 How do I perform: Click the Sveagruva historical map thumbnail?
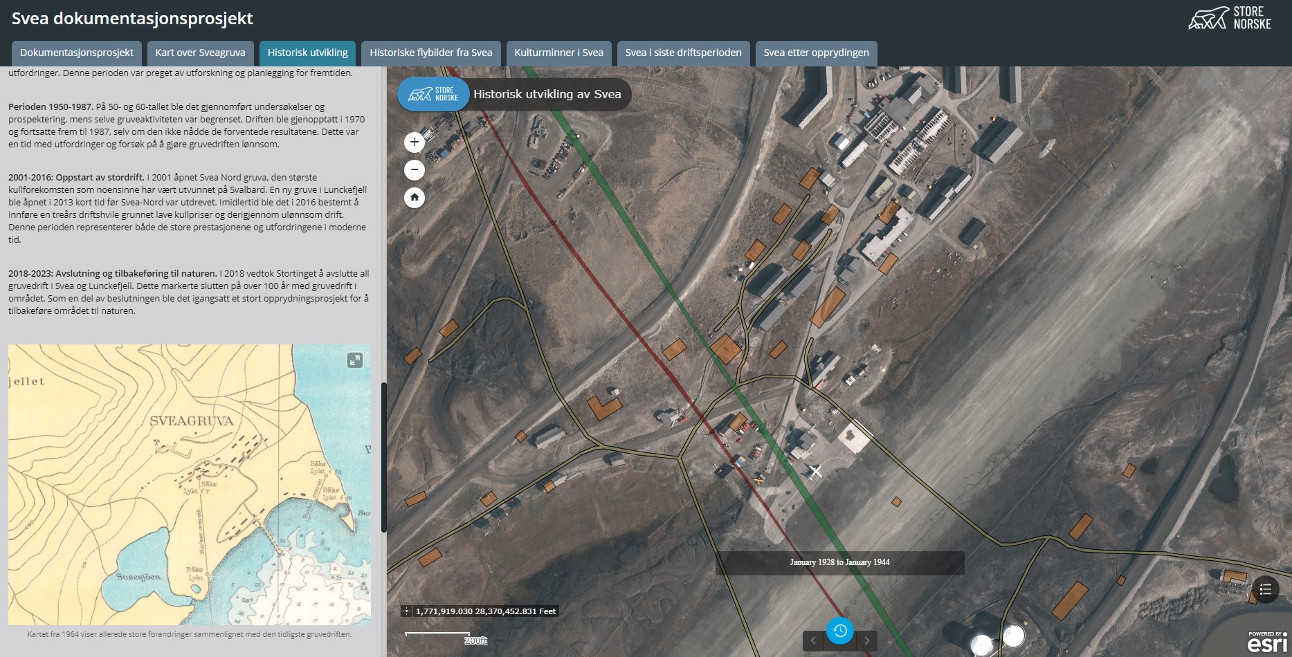pos(189,484)
